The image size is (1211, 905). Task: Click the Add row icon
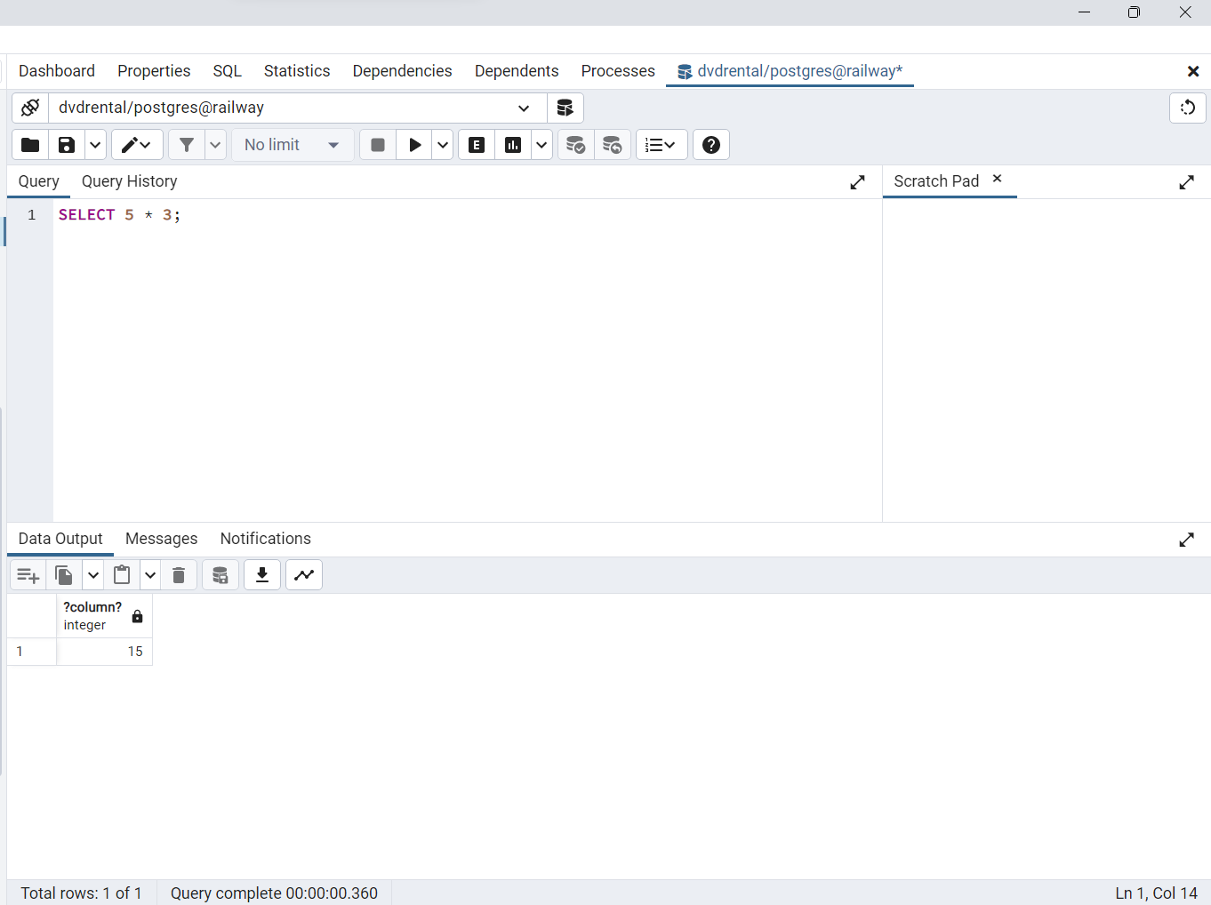point(28,575)
